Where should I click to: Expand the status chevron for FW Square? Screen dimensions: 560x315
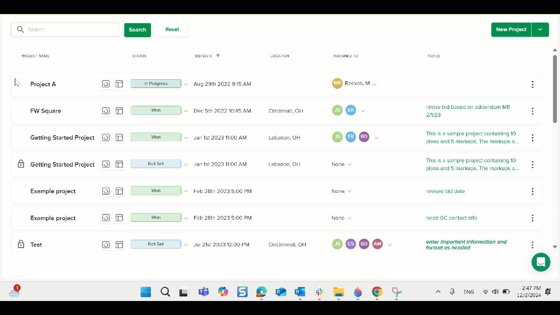[x=186, y=111]
